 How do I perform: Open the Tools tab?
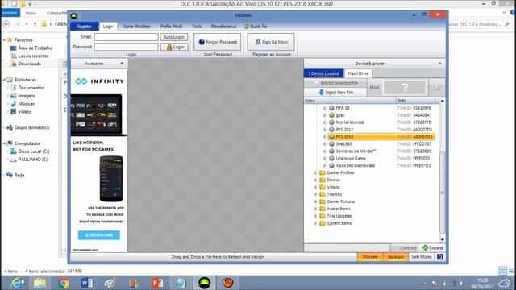197,27
